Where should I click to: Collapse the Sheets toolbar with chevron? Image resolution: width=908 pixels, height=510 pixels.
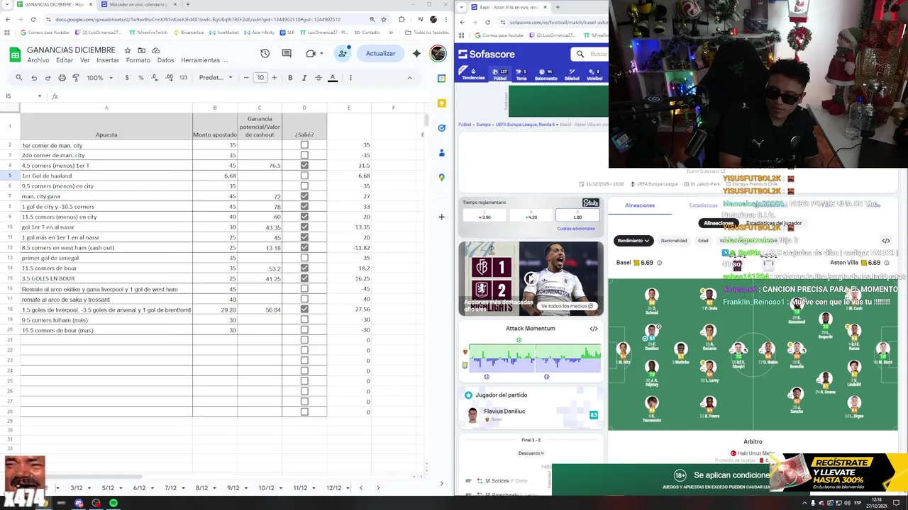(409, 78)
